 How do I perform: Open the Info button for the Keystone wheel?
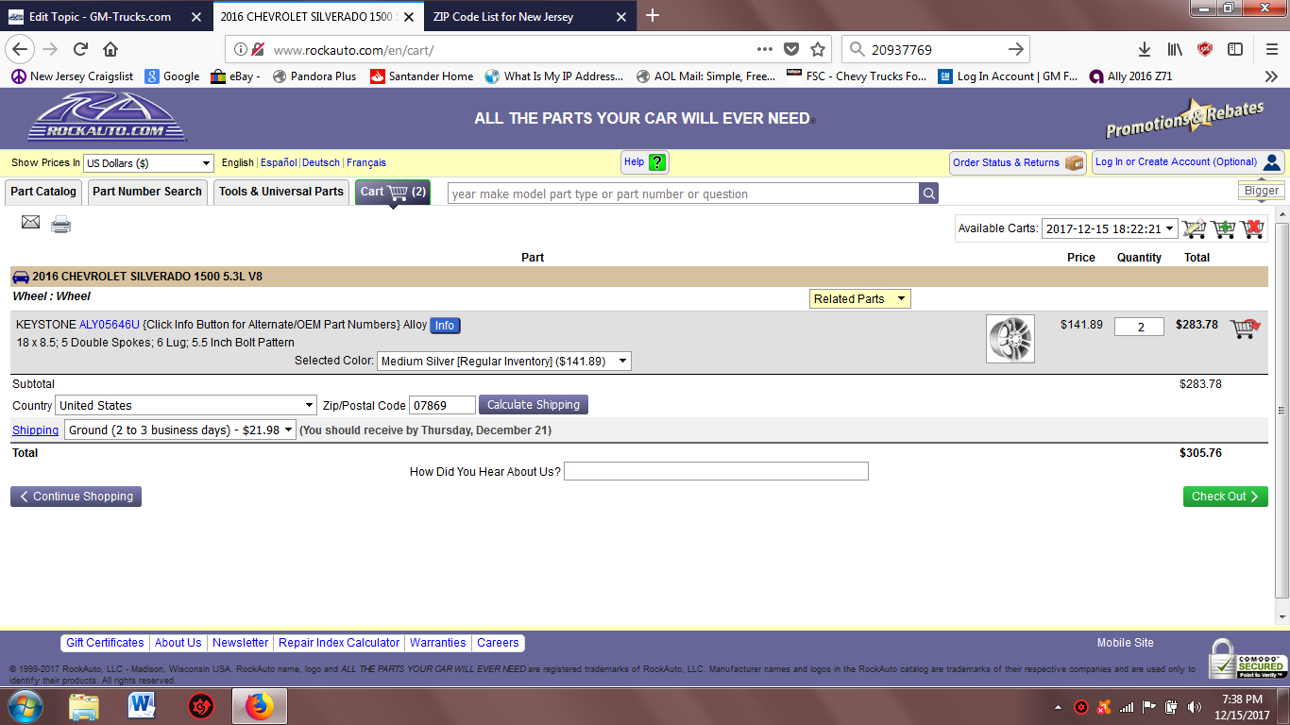(x=445, y=326)
